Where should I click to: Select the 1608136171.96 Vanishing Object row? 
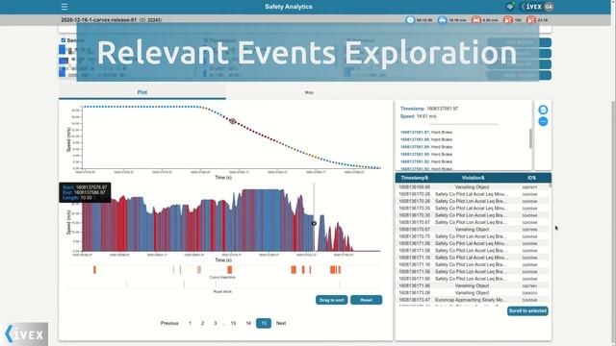(472, 286)
